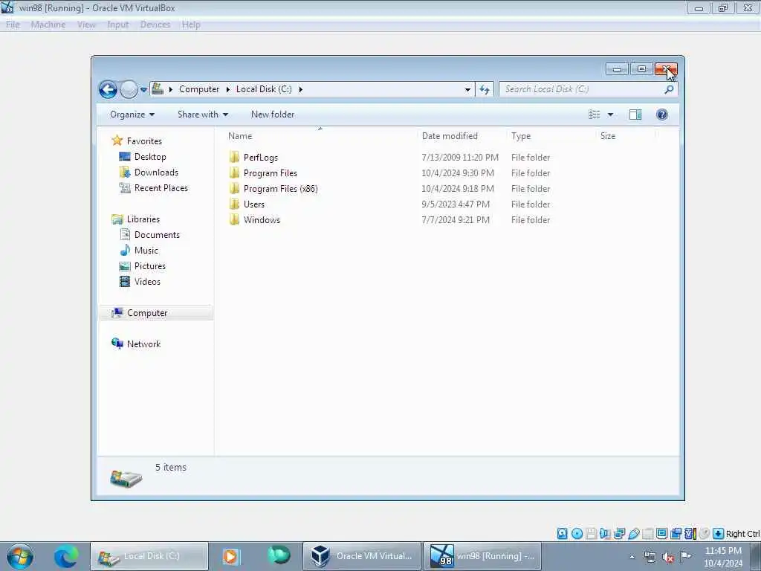Click the VirtualBox display status icon
This screenshot has height=571, width=761.
(662, 534)
